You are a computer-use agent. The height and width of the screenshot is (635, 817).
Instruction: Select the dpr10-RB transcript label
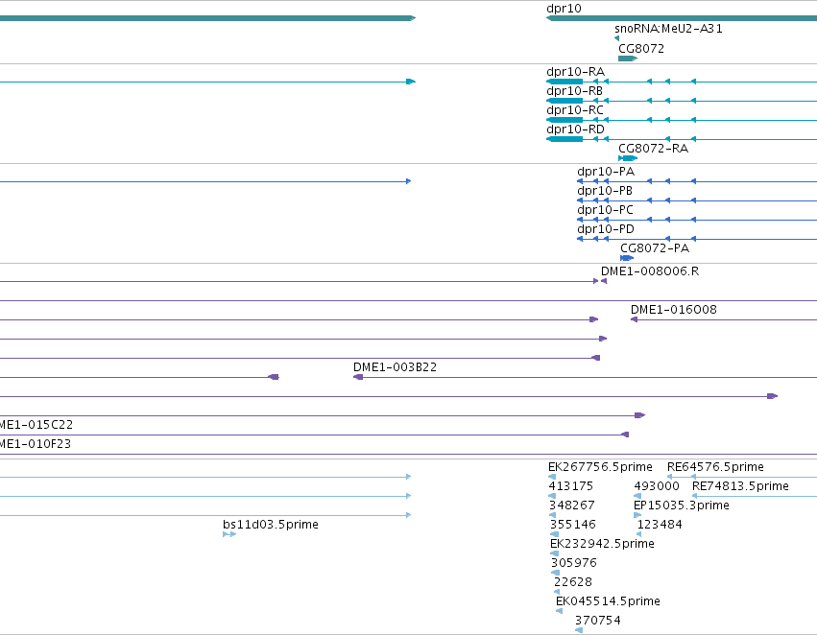click(x=575, y=91)
